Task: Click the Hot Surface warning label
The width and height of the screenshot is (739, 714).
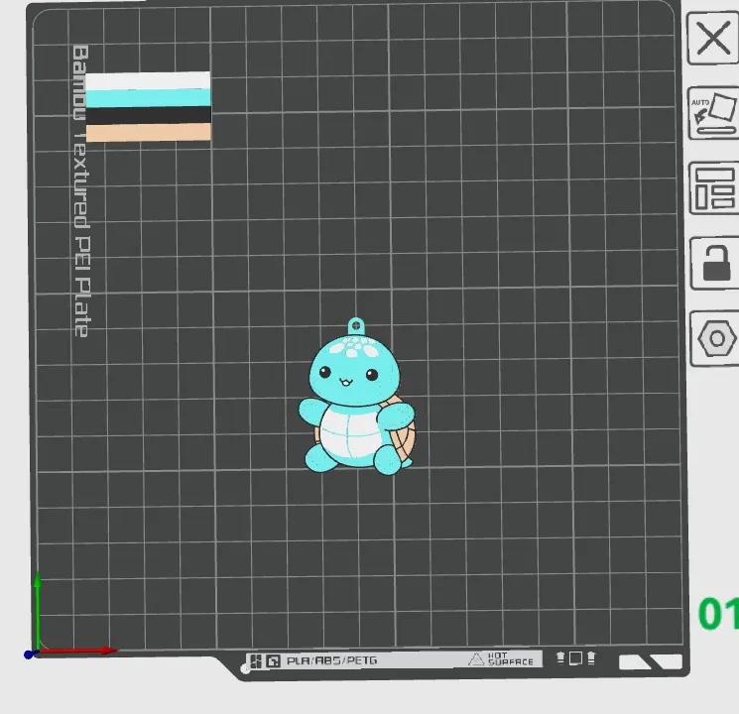Action: tap(501, 658)
